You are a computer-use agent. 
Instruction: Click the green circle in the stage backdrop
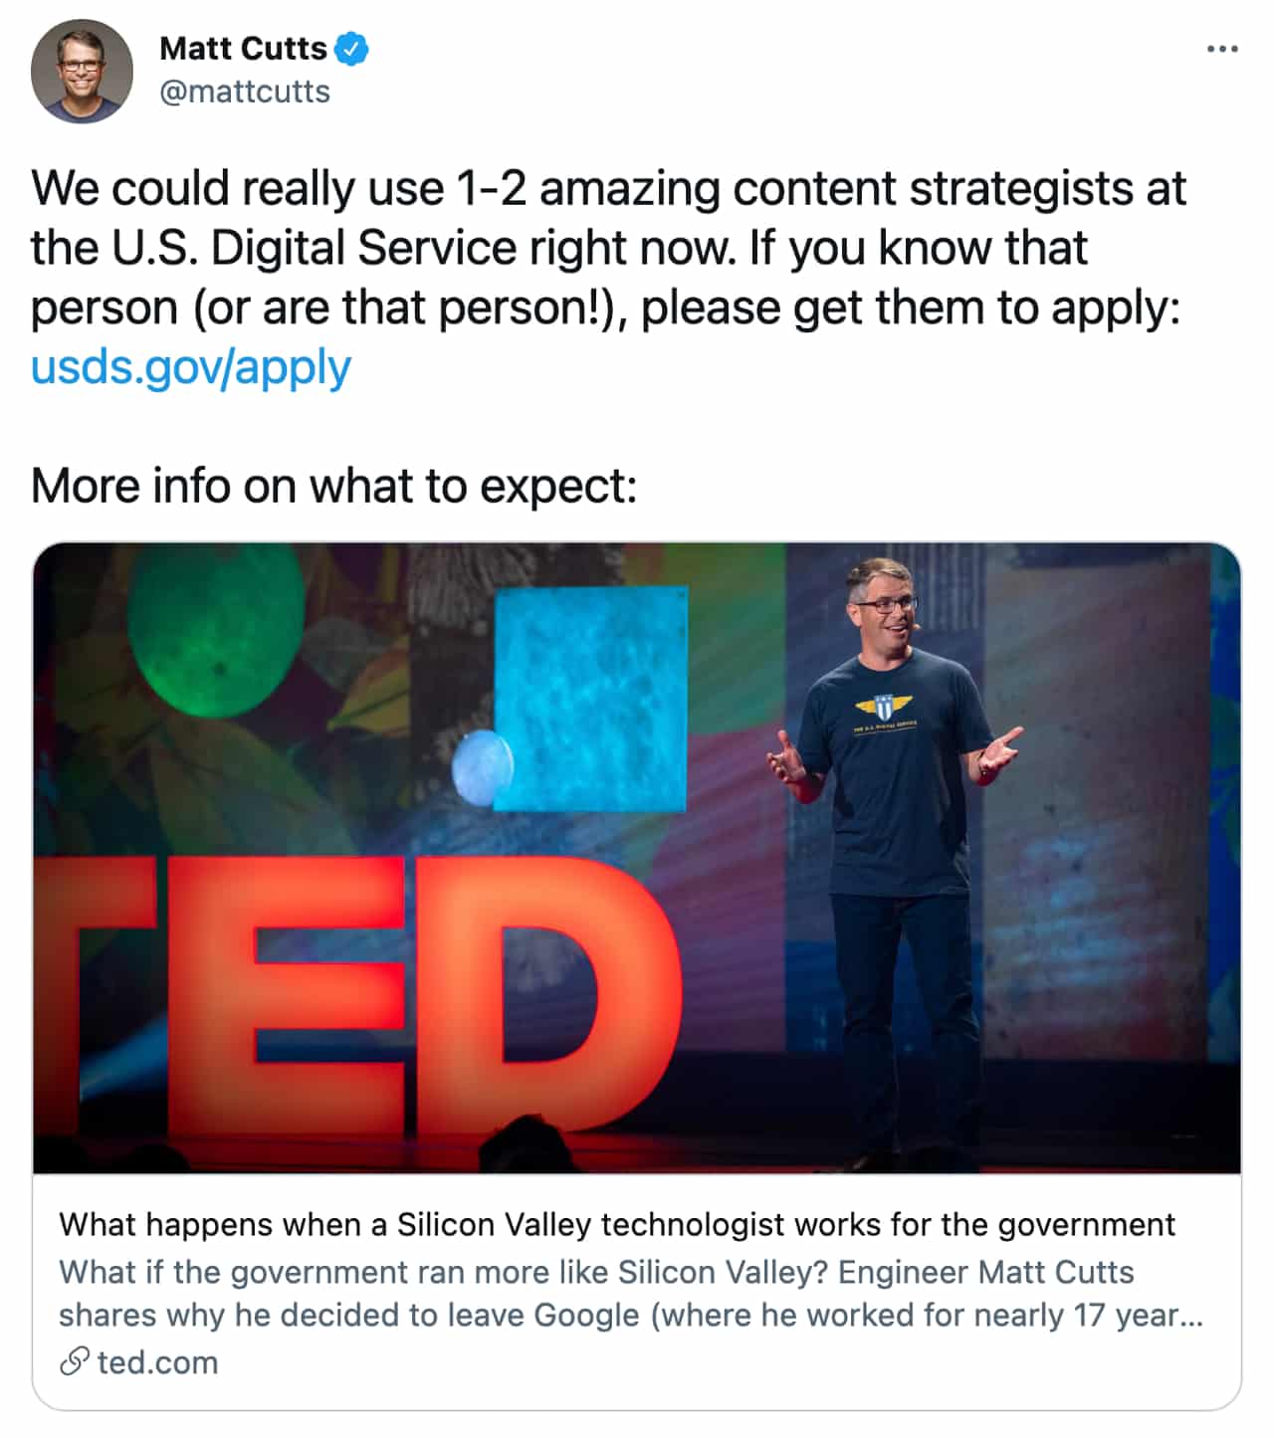click(215, 627)
